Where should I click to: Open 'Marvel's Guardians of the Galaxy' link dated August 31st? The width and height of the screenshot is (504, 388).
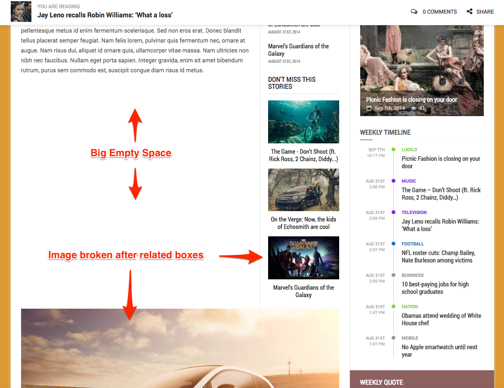click(298, 50)
